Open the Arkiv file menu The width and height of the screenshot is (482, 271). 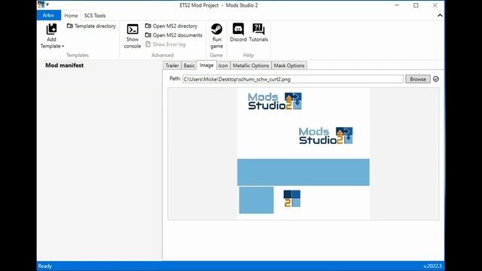coord(48,15)
